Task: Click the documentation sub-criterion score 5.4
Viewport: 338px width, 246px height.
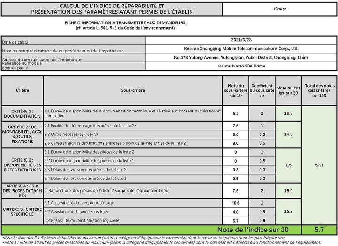Action: [235, 113]
